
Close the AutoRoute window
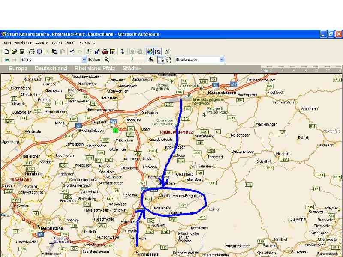(339, 34)
